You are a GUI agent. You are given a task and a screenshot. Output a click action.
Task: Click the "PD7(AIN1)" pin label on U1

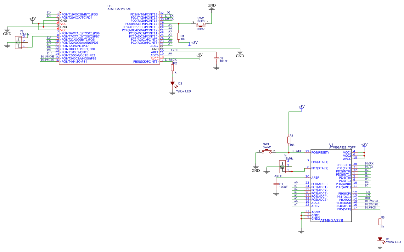point(344,187)
